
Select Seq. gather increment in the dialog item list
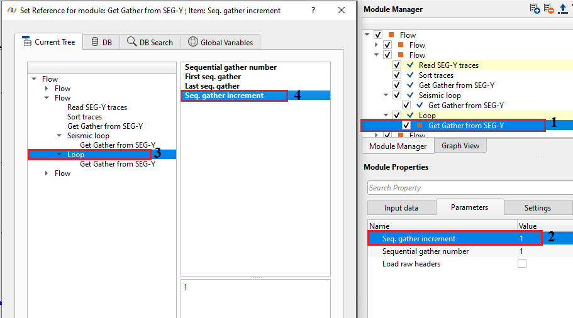pyautogui.click(x=256, y=96)
